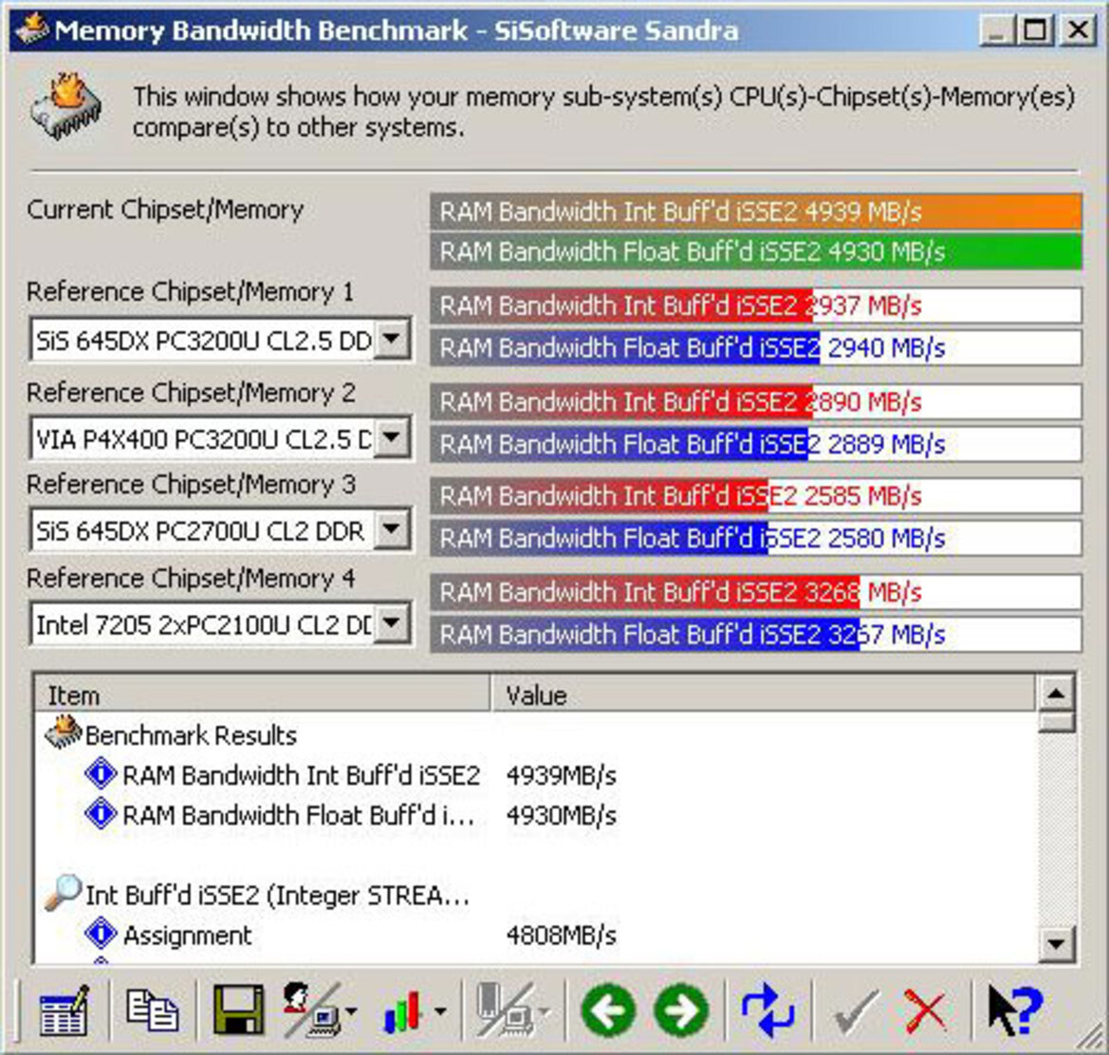Click the green forward arrow button
Viewport: 1109px width, 1055px height.
(x=681, y=1009)
